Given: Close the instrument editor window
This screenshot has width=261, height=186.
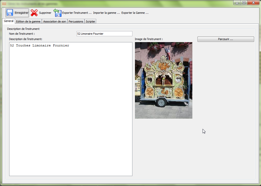Looking at the screenshot, I should [x=253, y=3].
